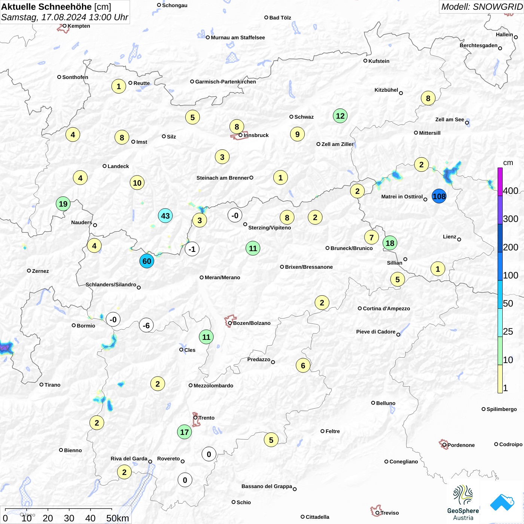Image resolution: width=524 pixels, height=524 pixels.
Task: Select the -6 marker east of Bormio
Action: point(146,325)
